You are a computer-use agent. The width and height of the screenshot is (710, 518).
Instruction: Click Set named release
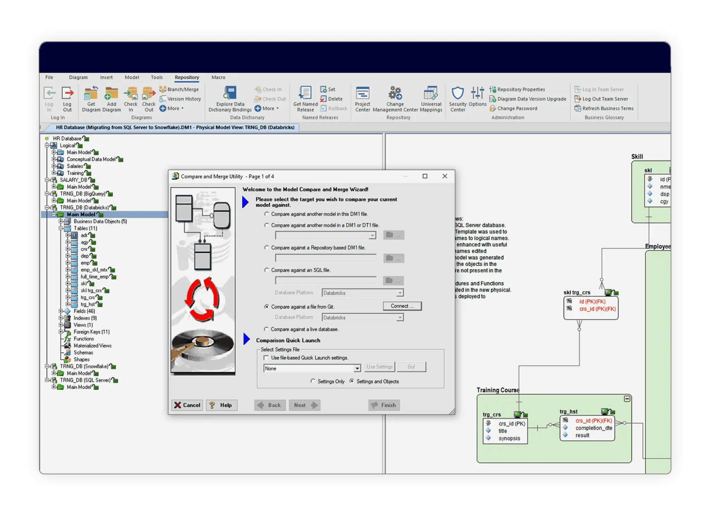[x=328, y=89]
